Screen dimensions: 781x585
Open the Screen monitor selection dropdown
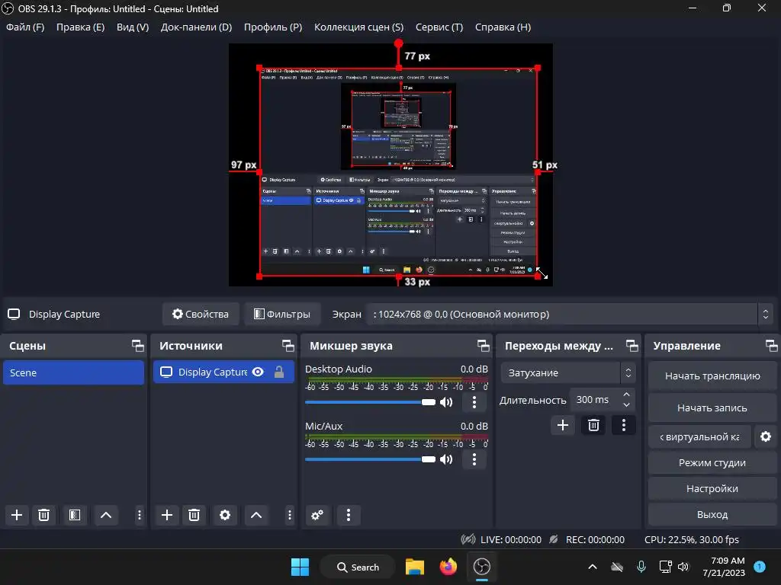568,315
